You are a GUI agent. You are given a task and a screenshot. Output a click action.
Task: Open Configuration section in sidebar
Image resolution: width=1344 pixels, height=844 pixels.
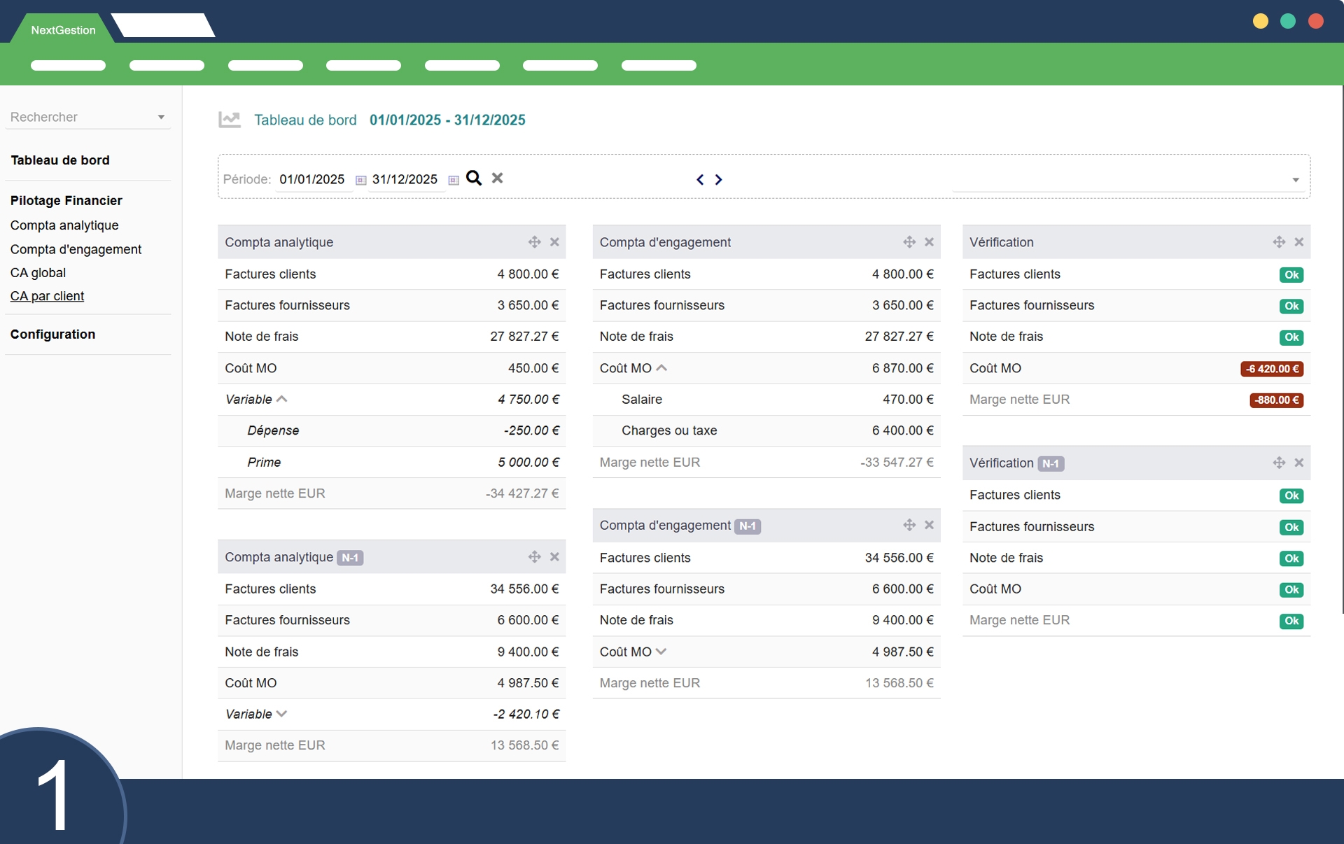pyautogui.click(x=52, y=335)
